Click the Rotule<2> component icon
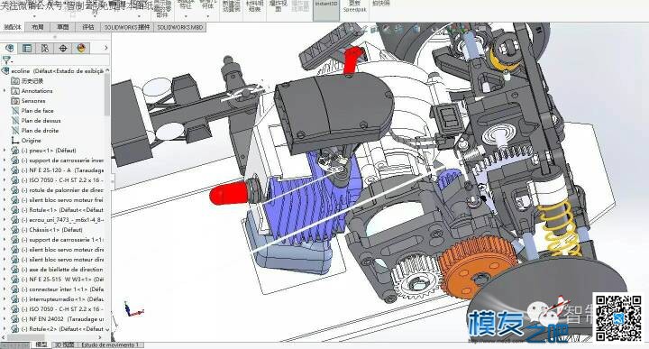Screen dimensions: 649x349 pyautogui.click(x=15, y=329)
